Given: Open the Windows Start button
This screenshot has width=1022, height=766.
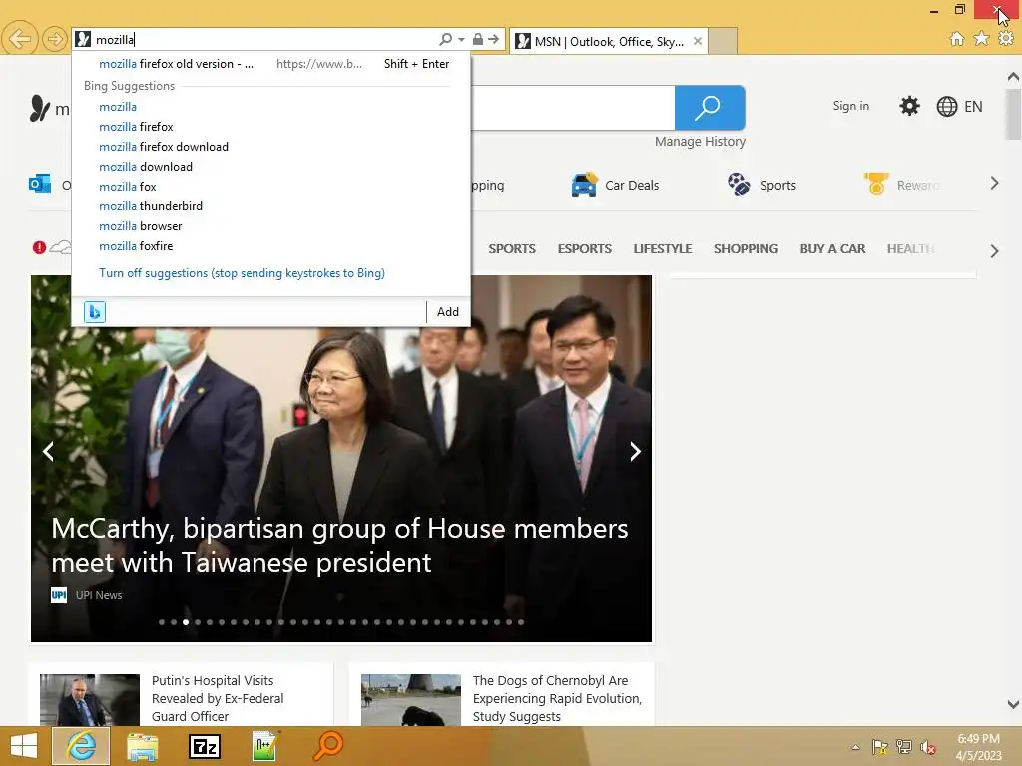Looking at the screenshot, I should tap(24, 746).
